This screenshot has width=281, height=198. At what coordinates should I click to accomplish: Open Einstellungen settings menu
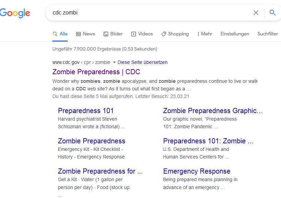pyautogui.click(x=235, y=34)
